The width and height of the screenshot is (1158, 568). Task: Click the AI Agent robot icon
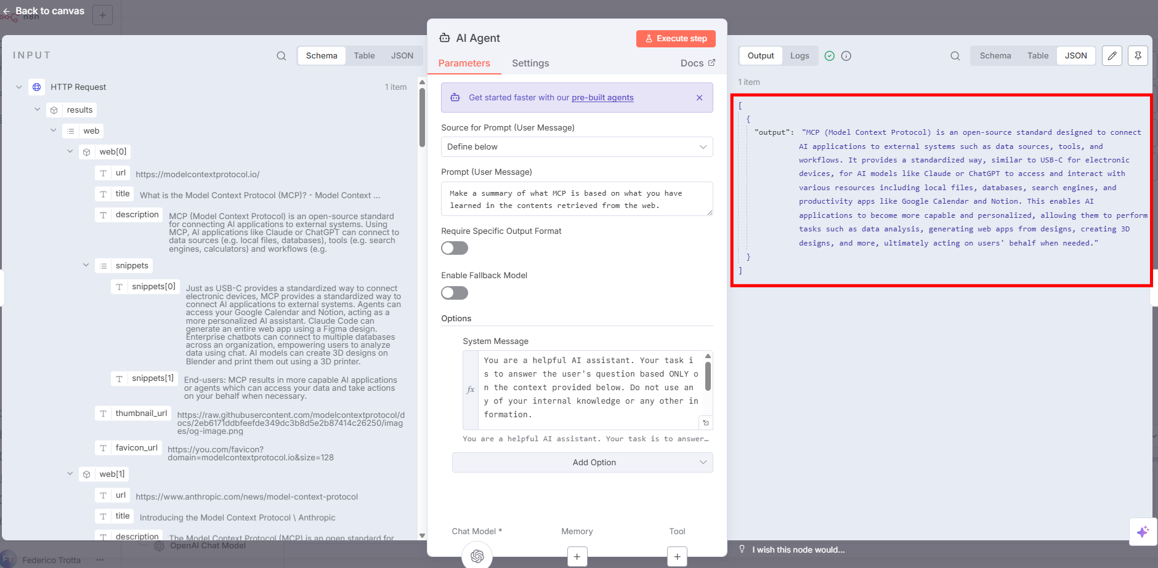(x=445, y=38)
